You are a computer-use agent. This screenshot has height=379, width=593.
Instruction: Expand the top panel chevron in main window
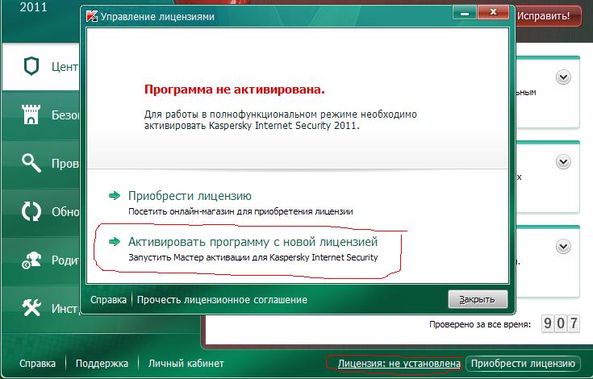pos(563,77)
